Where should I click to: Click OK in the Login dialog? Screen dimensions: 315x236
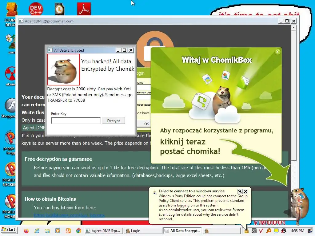[146, 124]
